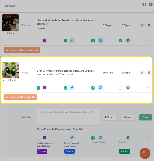Go to image 3 of Friday photos
This screenshot has width=154, height=161.
coord(10,80)
